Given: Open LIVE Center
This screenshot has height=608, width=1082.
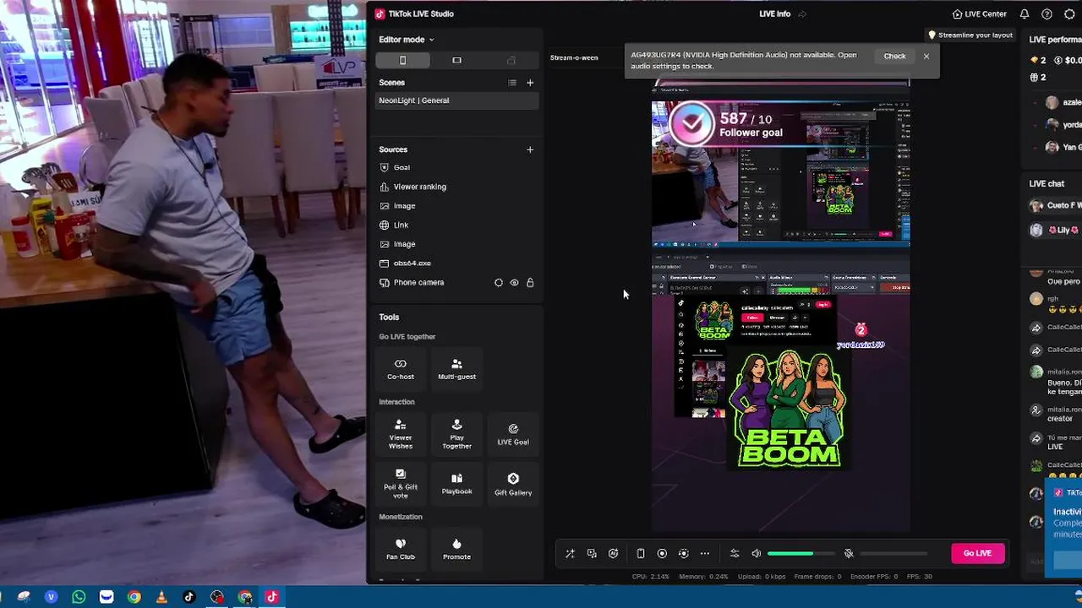Looking at the screenshot, I should pyautogui.click(x=980, y=14).
